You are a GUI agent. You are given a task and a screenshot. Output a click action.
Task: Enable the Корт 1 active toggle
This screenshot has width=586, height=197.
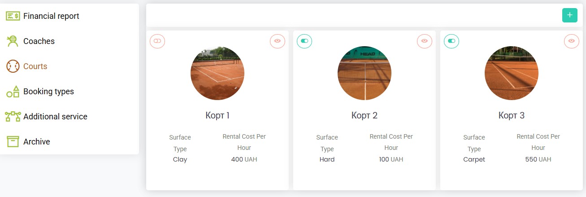coord(157,41)
